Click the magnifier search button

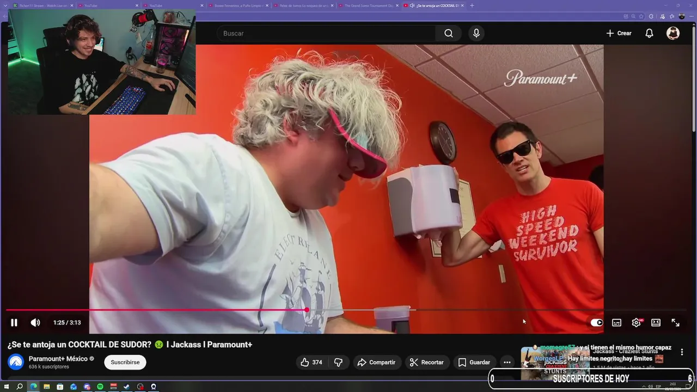click(x=448, y=33)
